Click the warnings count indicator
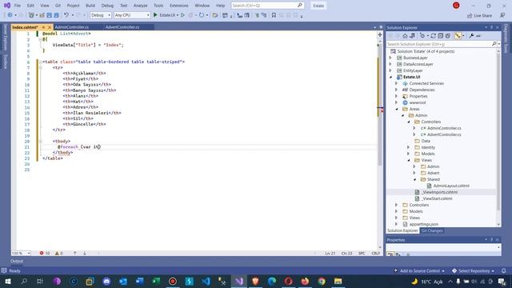The width and height of the screenshot is (512, 288). click(58, 253)
